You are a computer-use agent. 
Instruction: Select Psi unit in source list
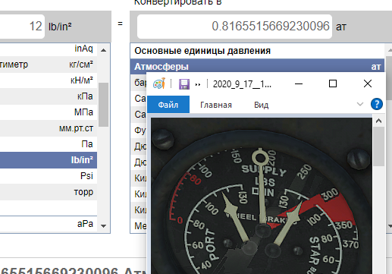click(x=49, y=176)
